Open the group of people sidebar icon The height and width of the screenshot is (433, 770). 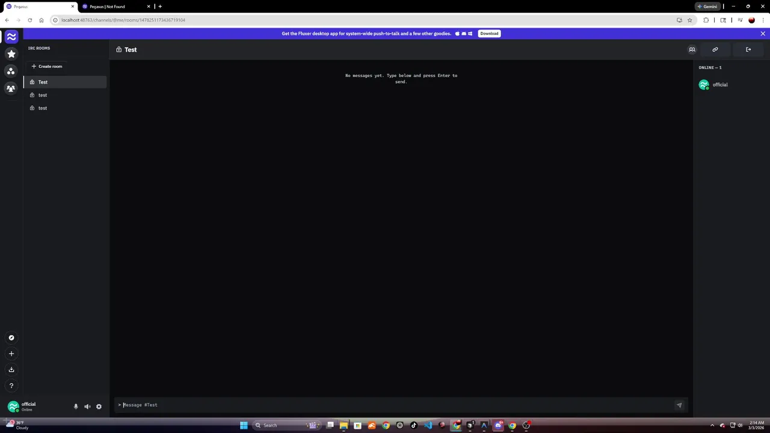11,88
